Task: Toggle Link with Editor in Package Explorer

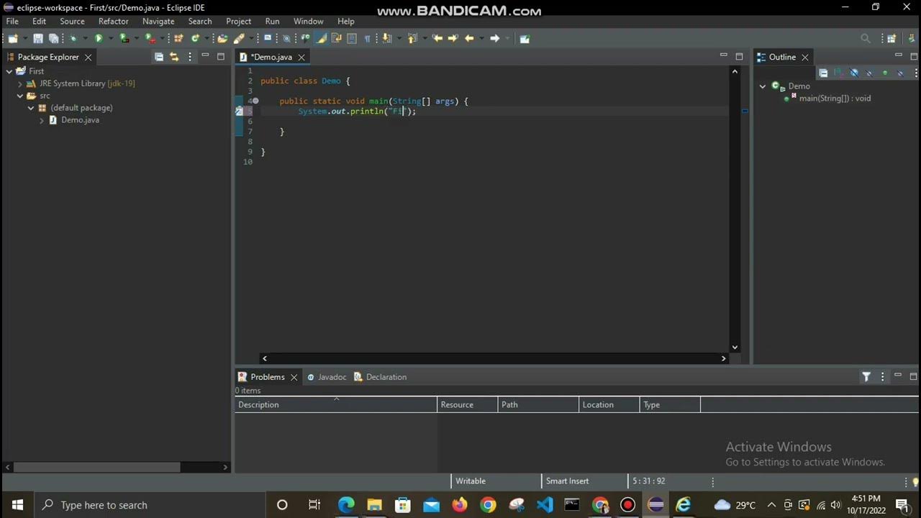Action: [x=174, y=57]
